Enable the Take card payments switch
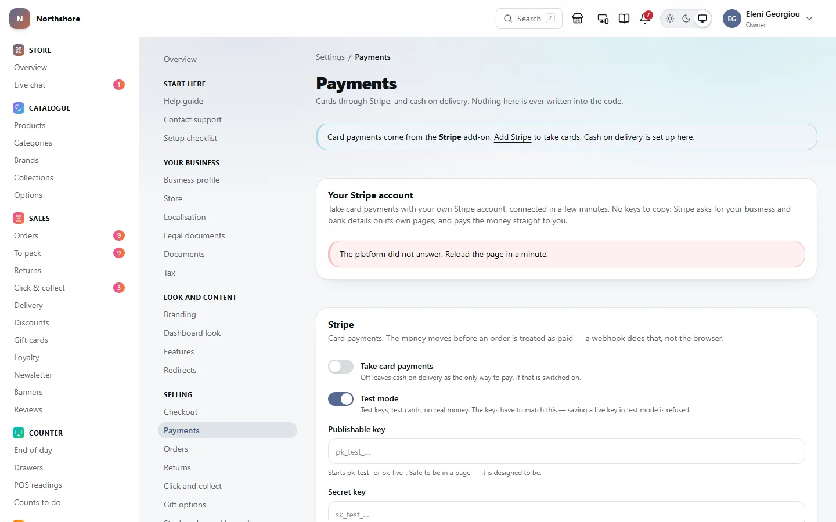Image resolution: width=836 pixels, height=522 pixels. pos(341,367)
